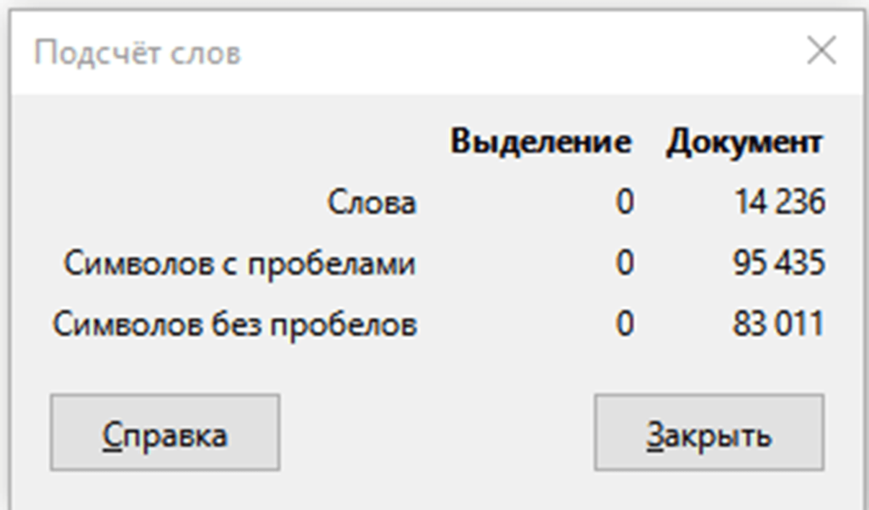This screenshot has width=869, height=510.
Task: Click the document value 95 435
Action: click(x=779, y=263)
